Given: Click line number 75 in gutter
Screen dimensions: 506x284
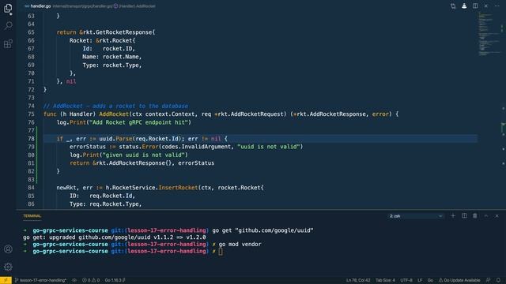Looking at the screenshot, I should (x=31, y=114).
